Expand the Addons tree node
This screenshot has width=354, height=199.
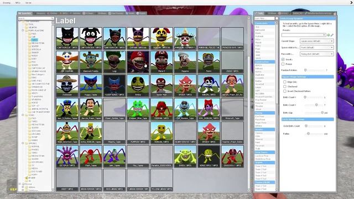(23, 187)
